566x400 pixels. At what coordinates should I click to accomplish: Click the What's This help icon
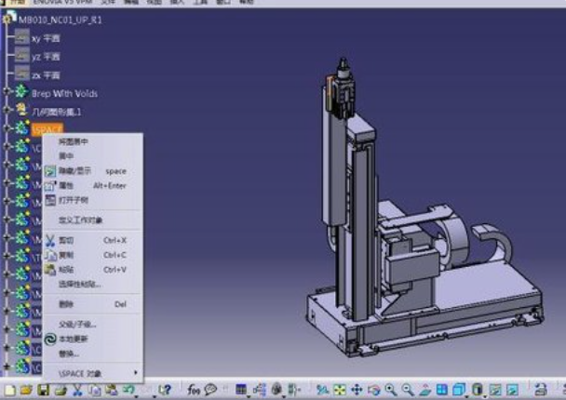click(x=165, y=390)
